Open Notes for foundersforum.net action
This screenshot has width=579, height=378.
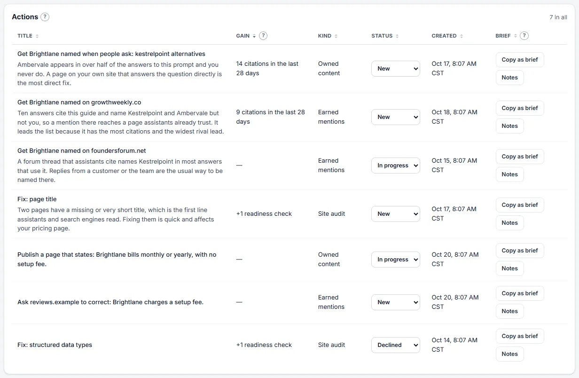tap(509, 174)
